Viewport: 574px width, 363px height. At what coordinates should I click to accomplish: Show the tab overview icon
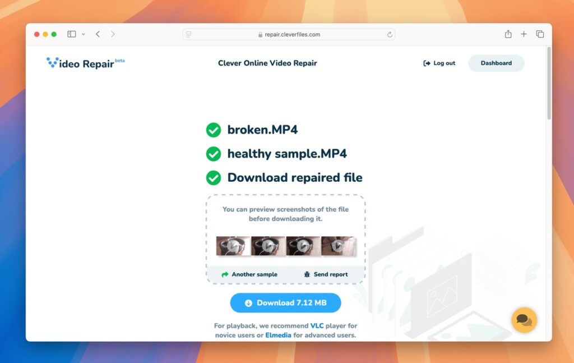[540, 34]
